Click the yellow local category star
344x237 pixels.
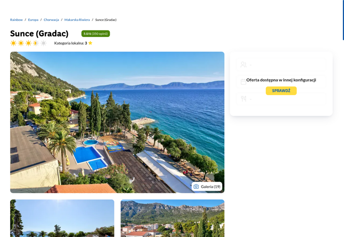pyautogui.click(x=90, y=43)
